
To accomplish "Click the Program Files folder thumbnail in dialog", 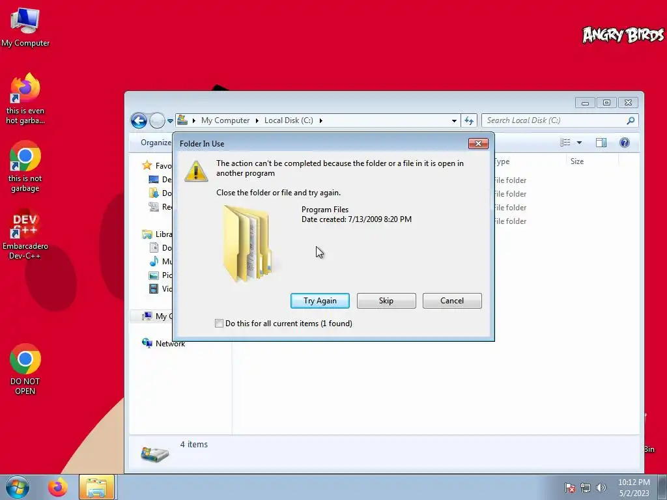I will (x=248, y=244).
